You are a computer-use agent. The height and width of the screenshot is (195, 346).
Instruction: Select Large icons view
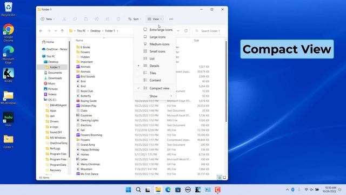155,37
